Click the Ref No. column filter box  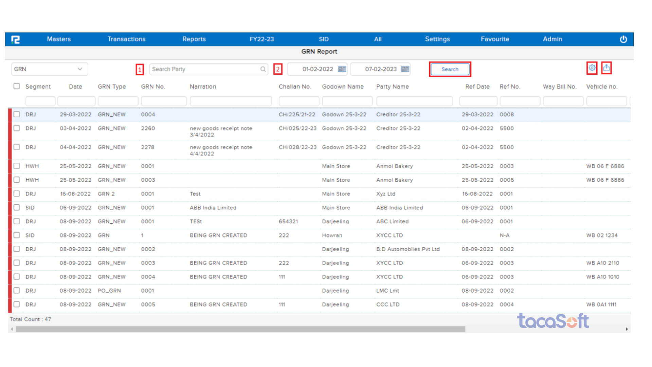(520, 101)
